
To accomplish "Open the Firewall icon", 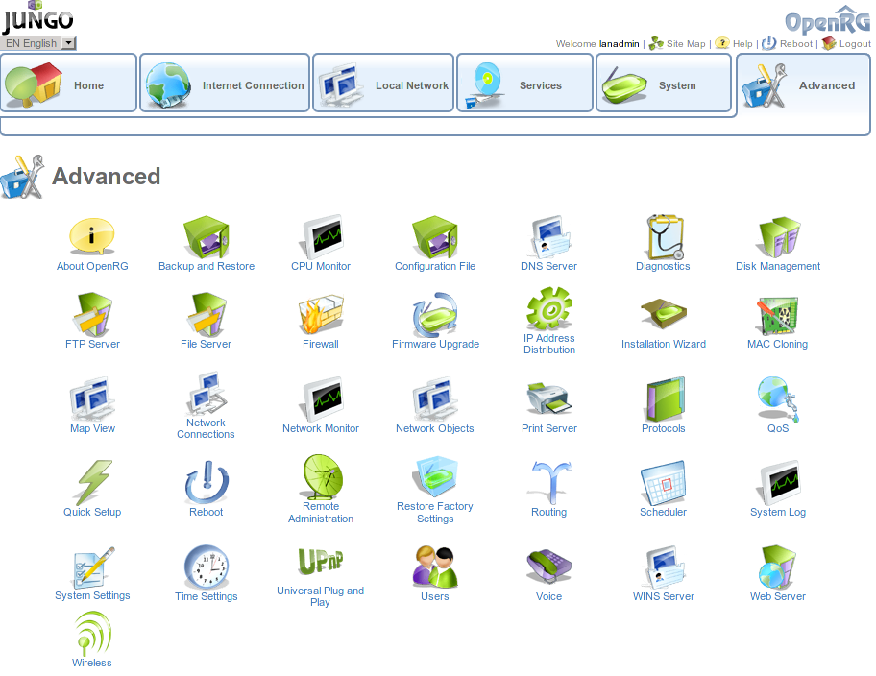I will click(x=321, y=314).
